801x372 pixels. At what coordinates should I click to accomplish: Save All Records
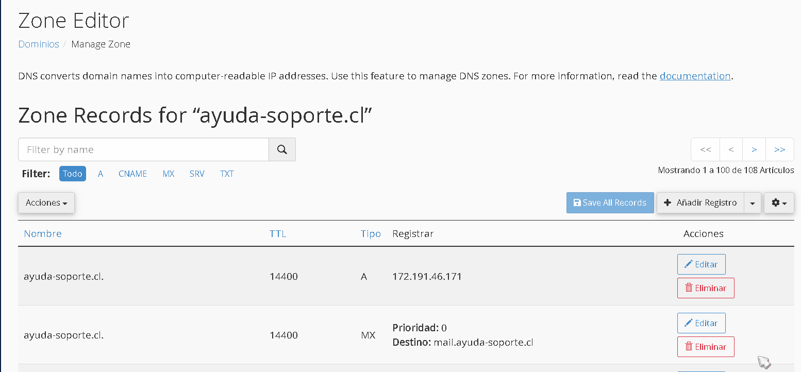(x=610, y=202)
